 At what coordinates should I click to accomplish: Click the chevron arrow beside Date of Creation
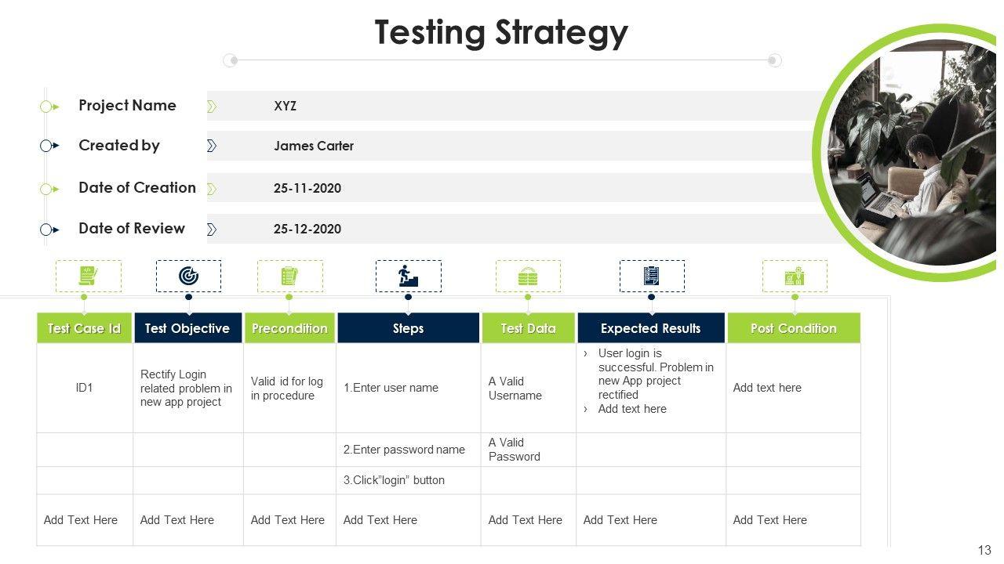tap(212, 189)
